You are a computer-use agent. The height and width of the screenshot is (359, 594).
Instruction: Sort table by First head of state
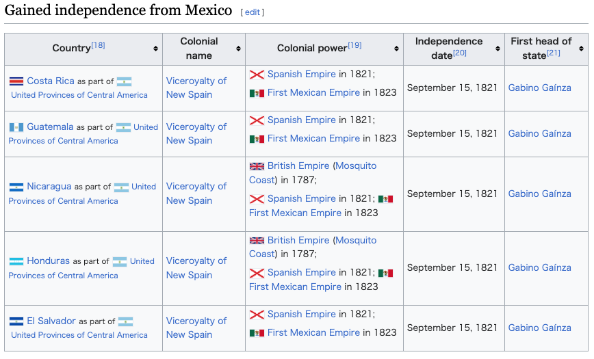(581, 49)
